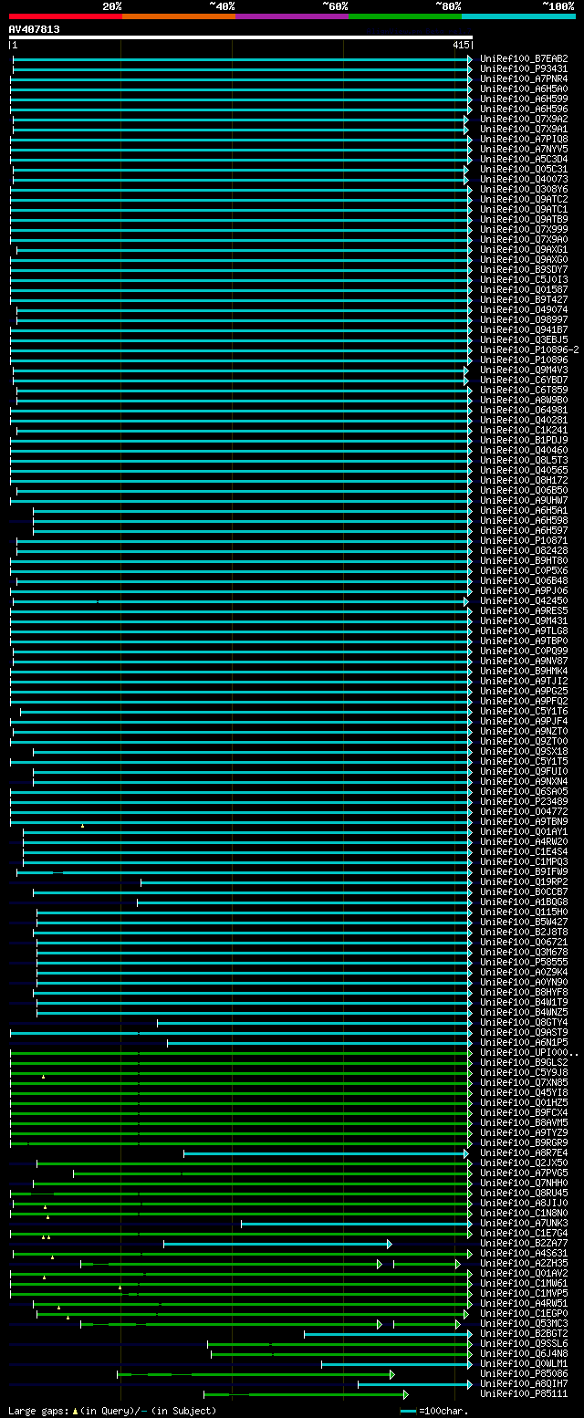Select label UniRef100_Q3EBJ5
The height and width of the screenshot is (1418, 584).
(x=524, y=339)
